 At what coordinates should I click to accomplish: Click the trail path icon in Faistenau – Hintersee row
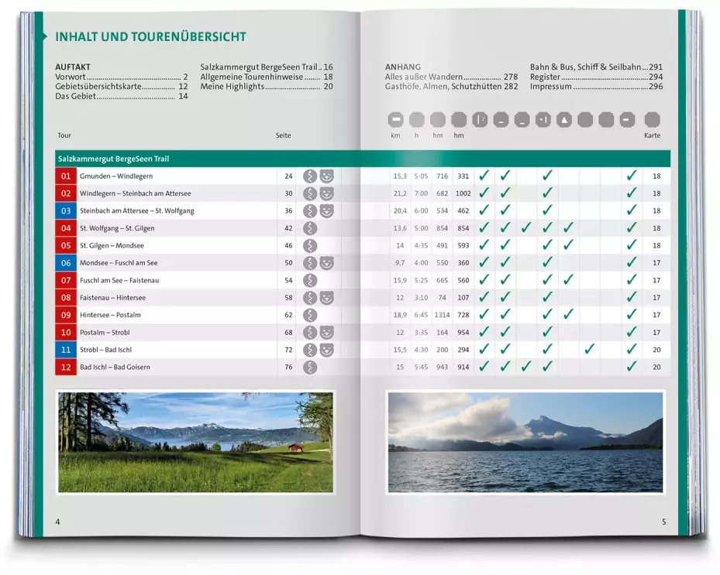(310, 297)
